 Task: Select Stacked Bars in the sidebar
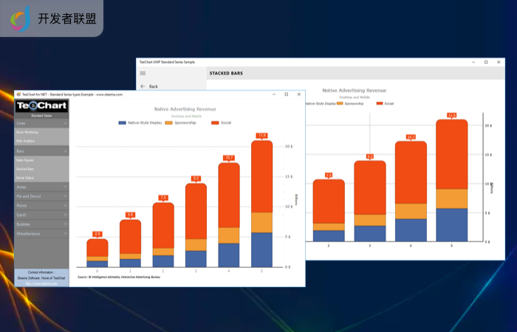(x=25, y=169)
